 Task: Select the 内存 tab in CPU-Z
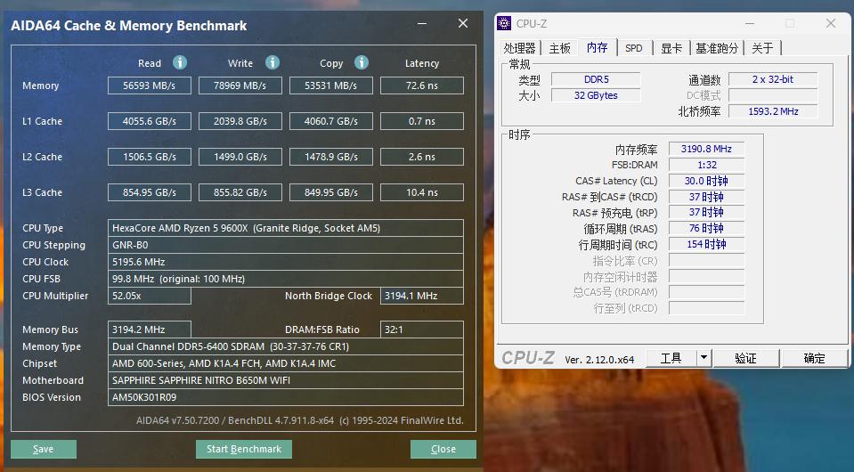point(597,47)
